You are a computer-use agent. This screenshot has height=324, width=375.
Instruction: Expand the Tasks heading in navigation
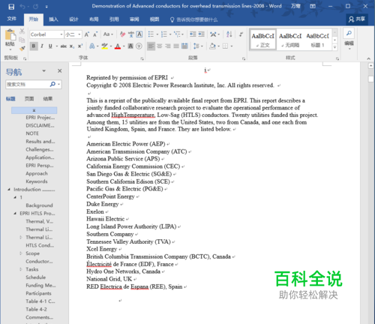pyautogui.click(x=21, y=269)
